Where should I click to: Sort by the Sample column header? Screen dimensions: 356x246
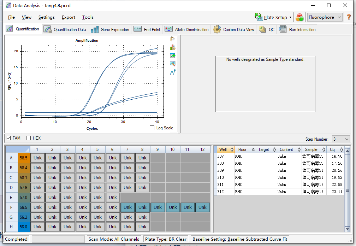click(314, 150)
